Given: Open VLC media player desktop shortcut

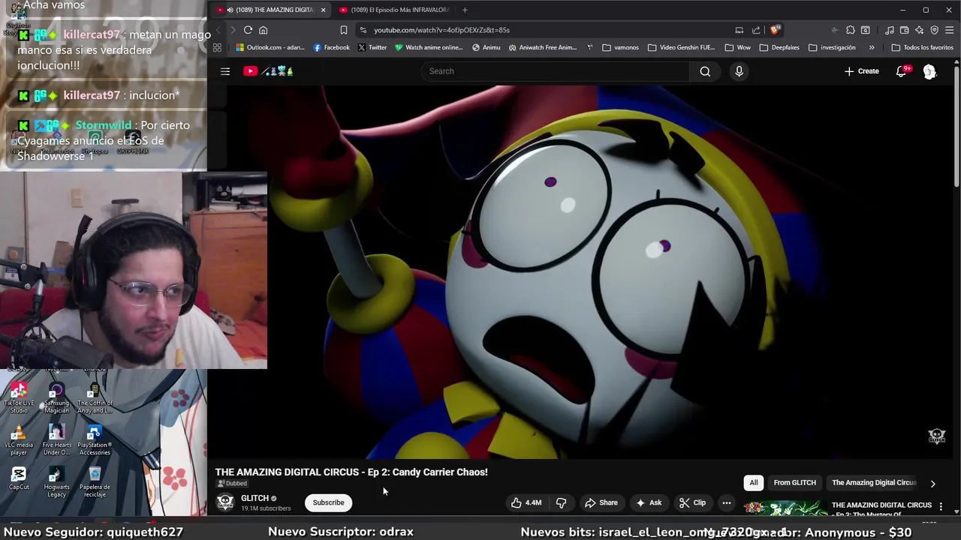Looking at the screenshot, I should [x=19, y=440].
